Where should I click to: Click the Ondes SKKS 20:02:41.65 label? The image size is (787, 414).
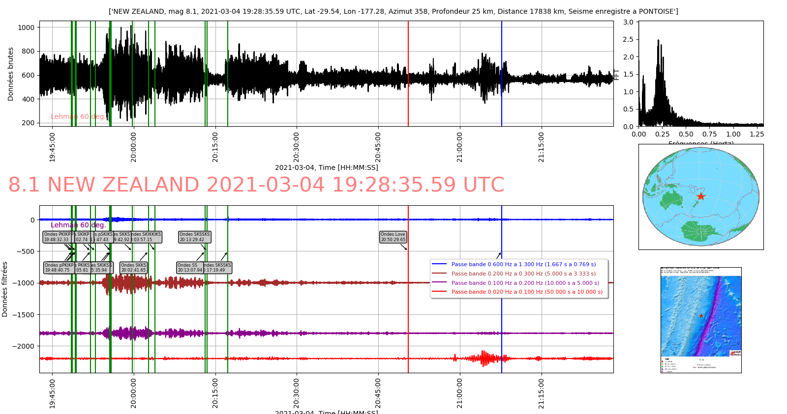pyautogui.click(x=133, y=268)
